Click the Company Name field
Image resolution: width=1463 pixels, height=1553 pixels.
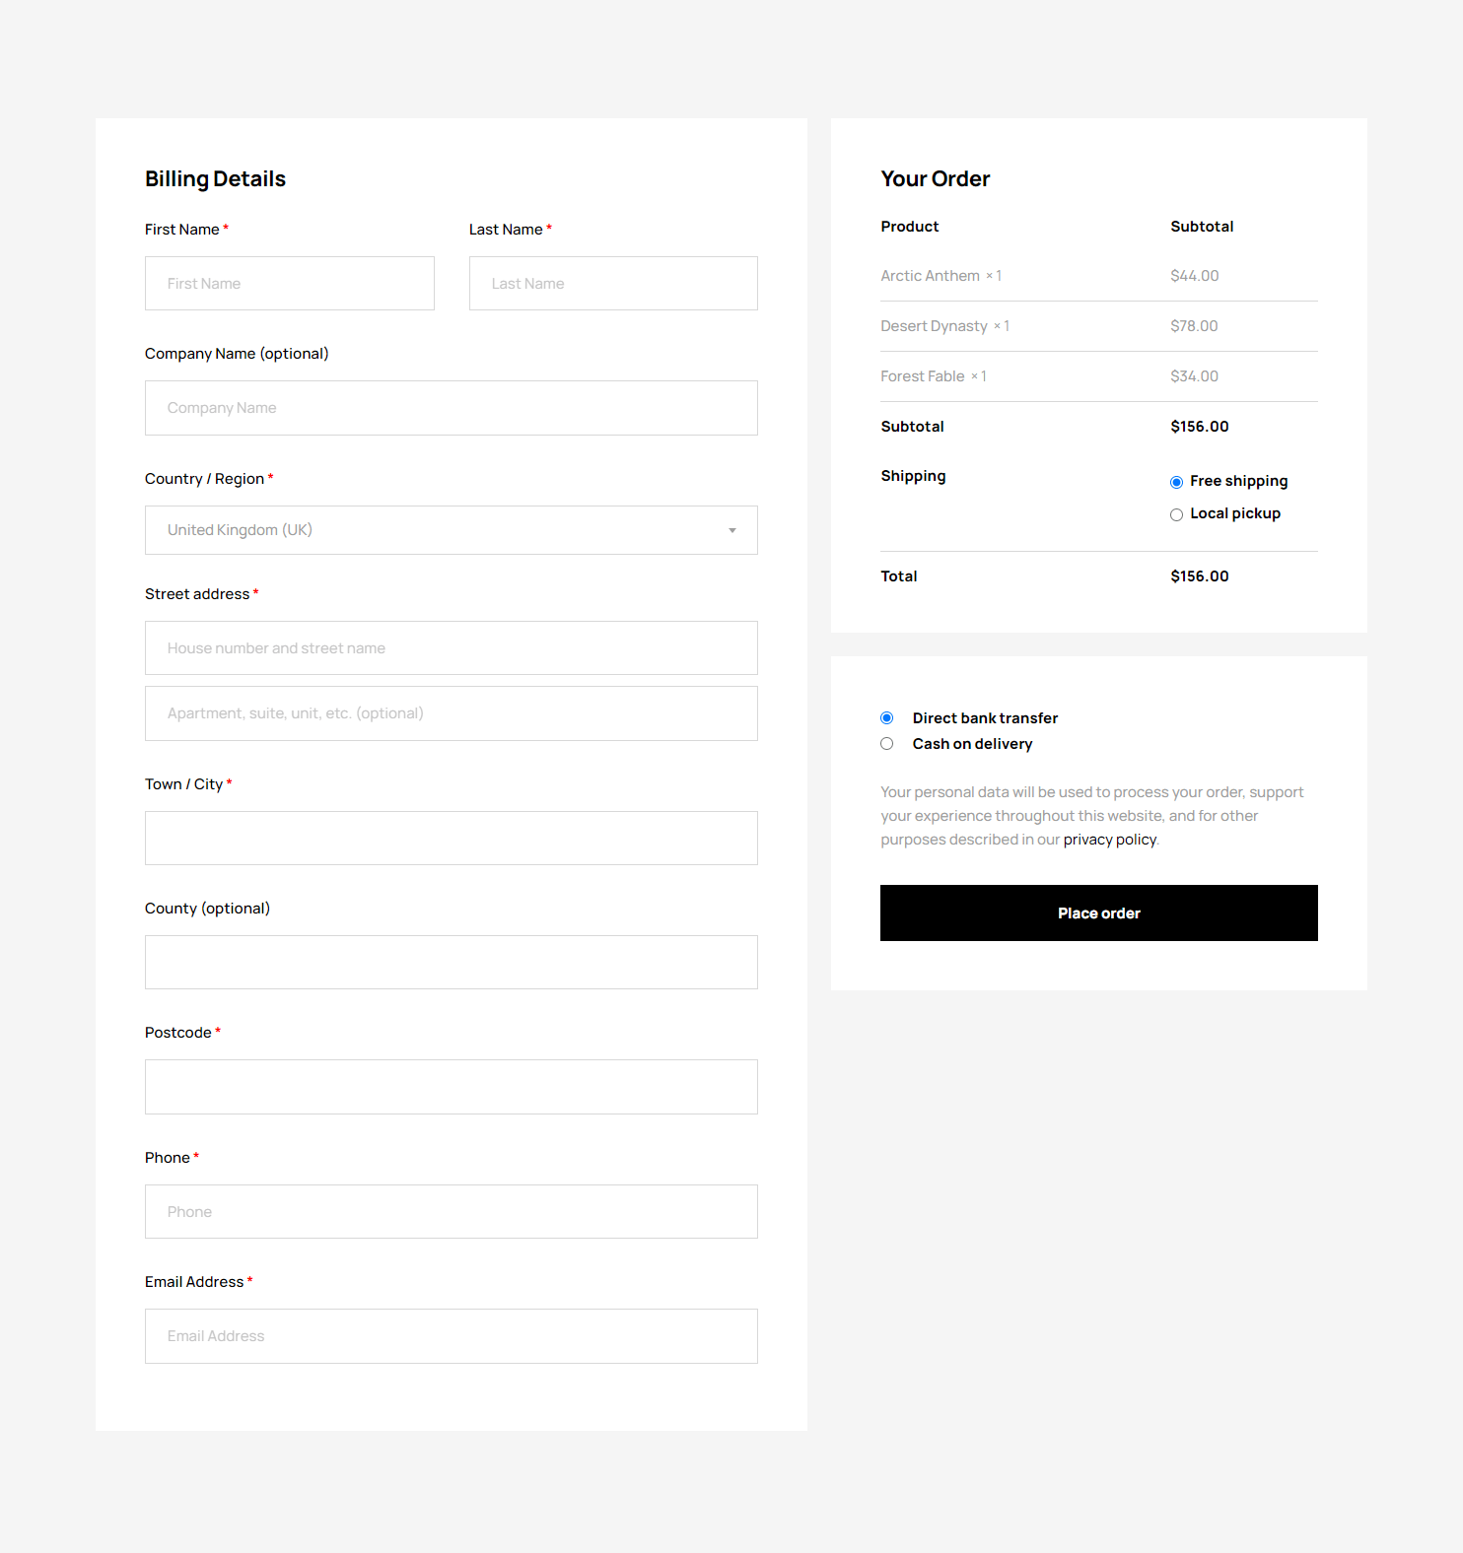451,408
